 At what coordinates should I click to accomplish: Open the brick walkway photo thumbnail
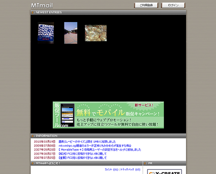(71, 33)
